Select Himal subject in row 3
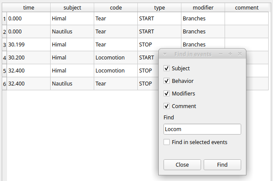273x181 pixels. (x=72, y=45)
